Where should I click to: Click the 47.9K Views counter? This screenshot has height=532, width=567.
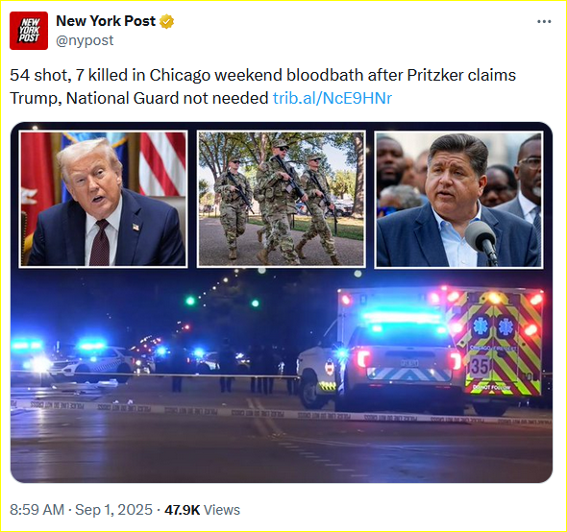(202, 510)
